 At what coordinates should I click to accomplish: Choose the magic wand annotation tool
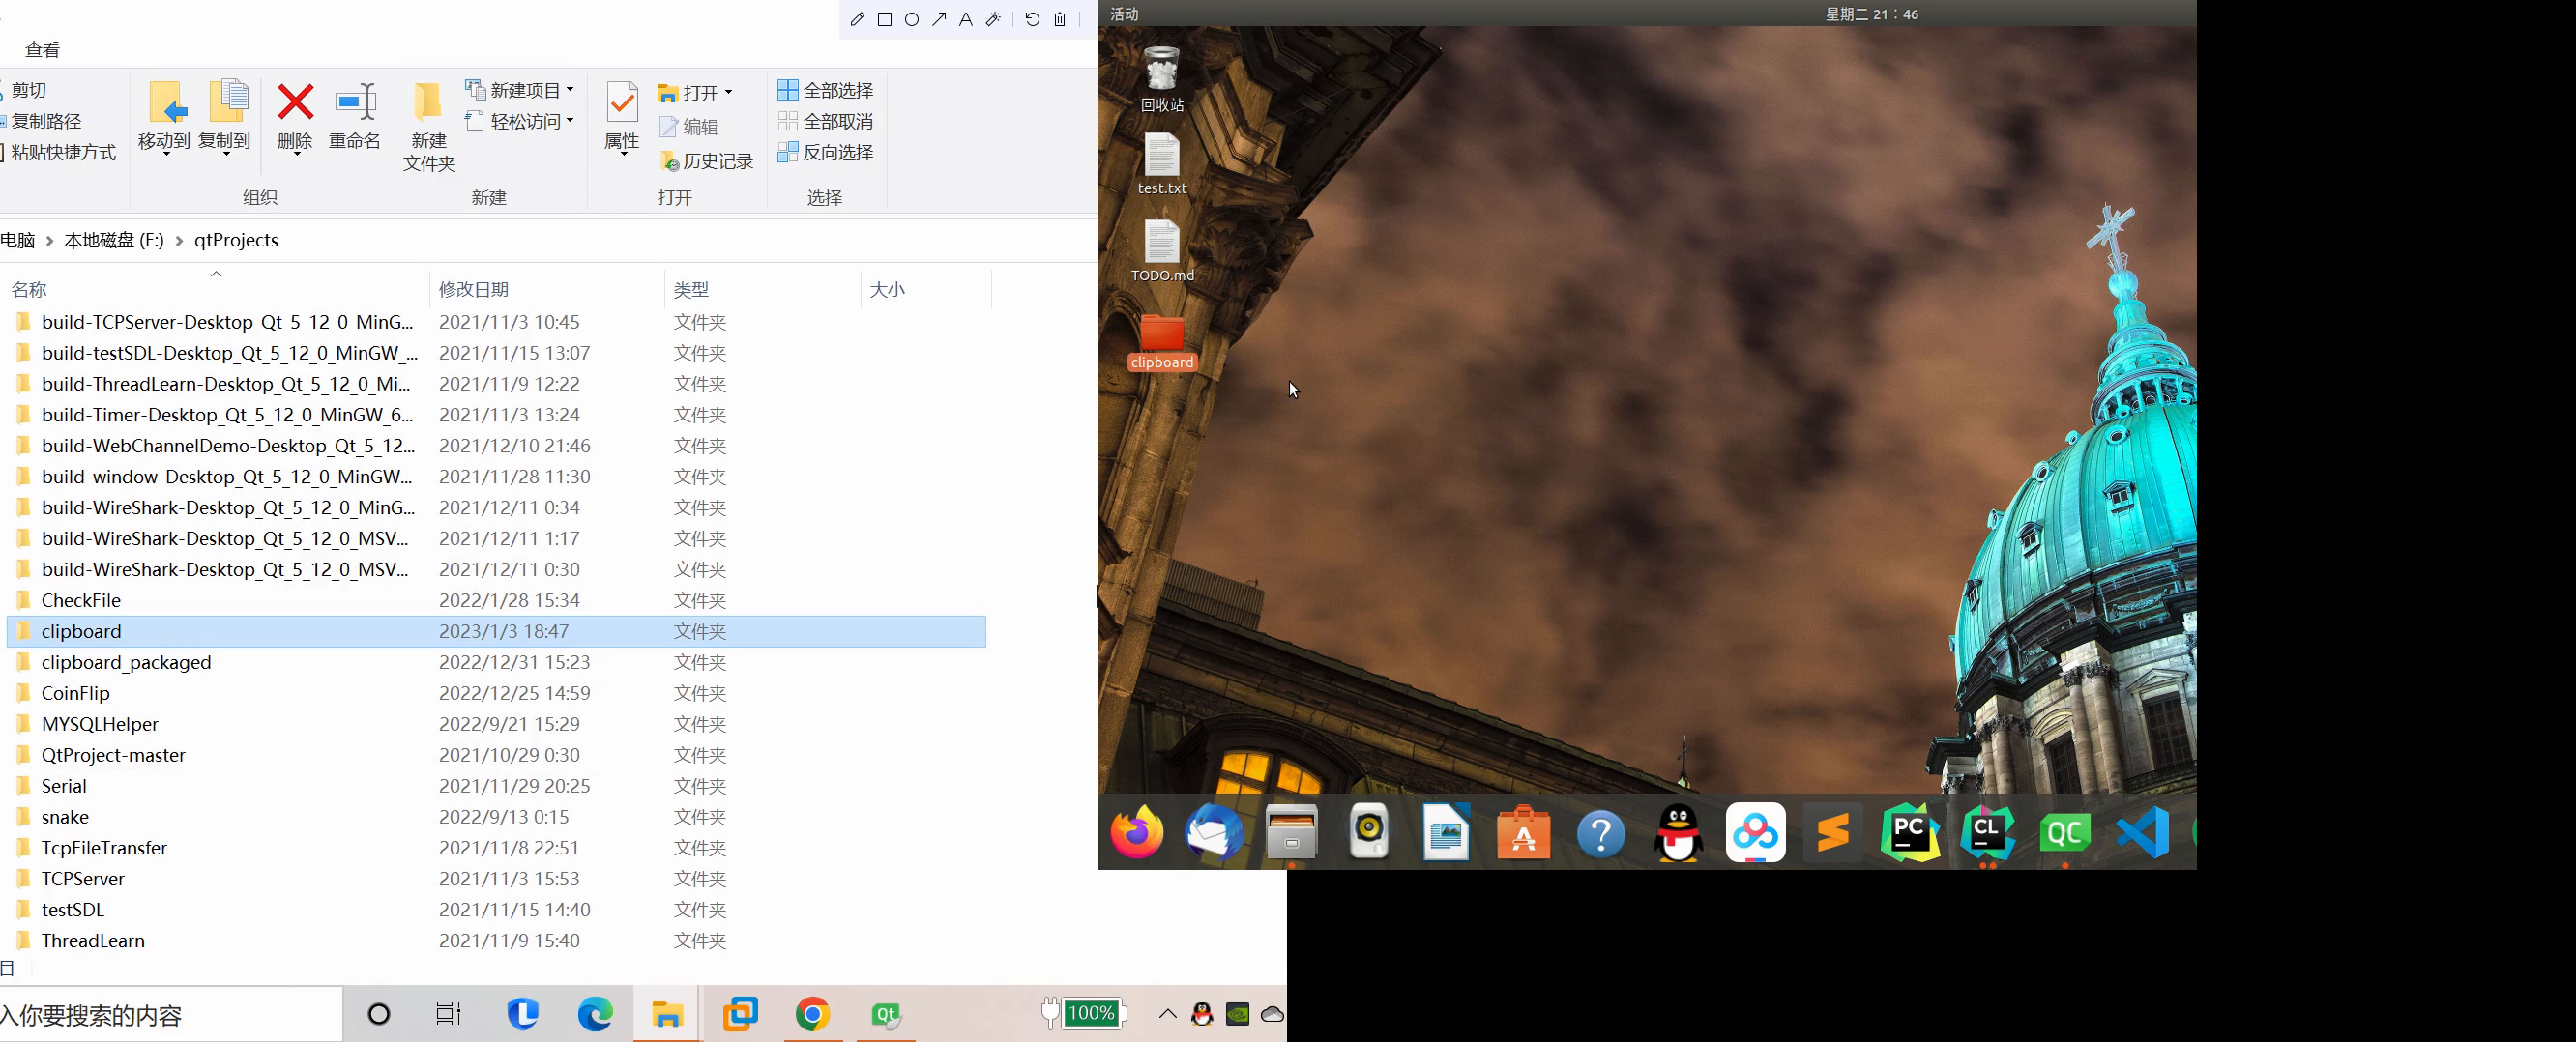click(x=993, y=19)
